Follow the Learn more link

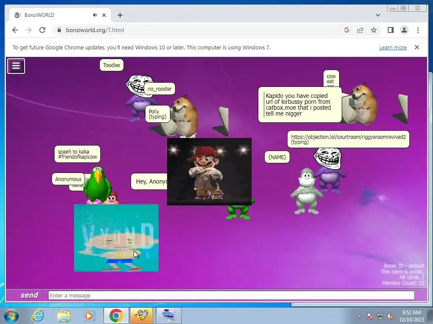[393, 47]
